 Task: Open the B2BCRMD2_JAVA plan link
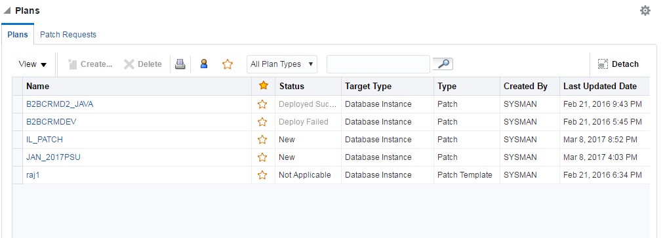60,104
